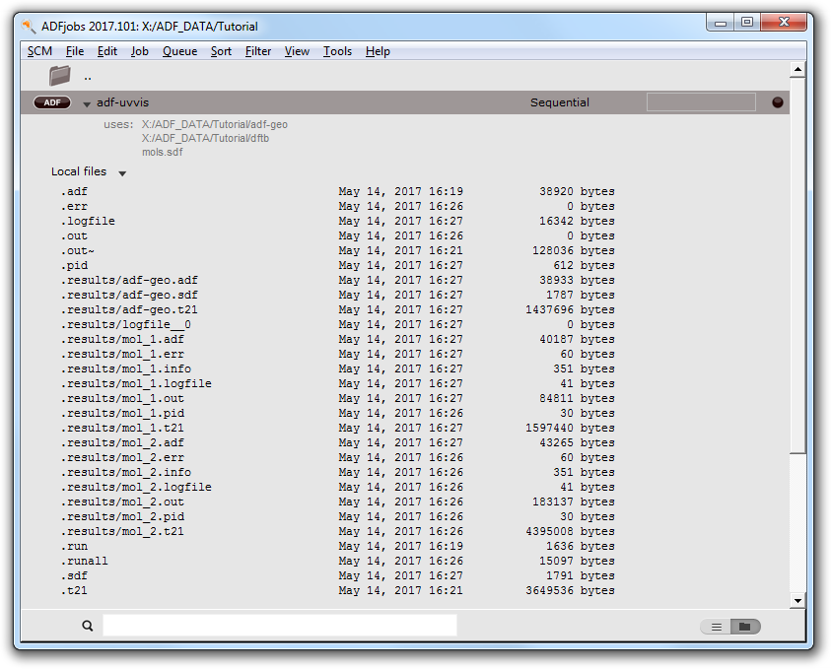The image size is (832, 669).
Task: Open the Edit menu
Action: coord(107,51)
